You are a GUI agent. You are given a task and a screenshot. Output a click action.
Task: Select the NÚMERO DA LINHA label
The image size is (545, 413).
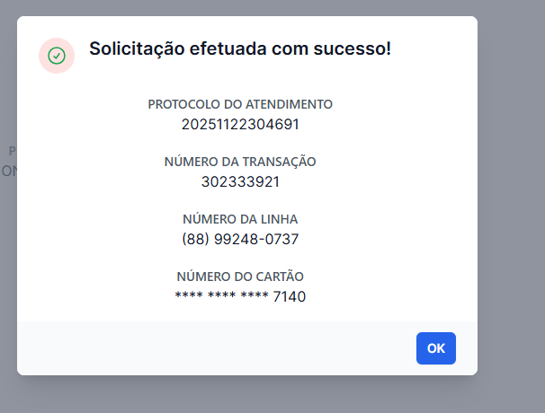click(240, 219)
